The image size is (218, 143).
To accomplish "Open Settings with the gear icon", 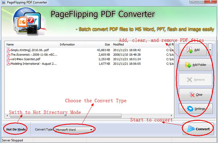I will pyautogui.click(x=196, y=108).
